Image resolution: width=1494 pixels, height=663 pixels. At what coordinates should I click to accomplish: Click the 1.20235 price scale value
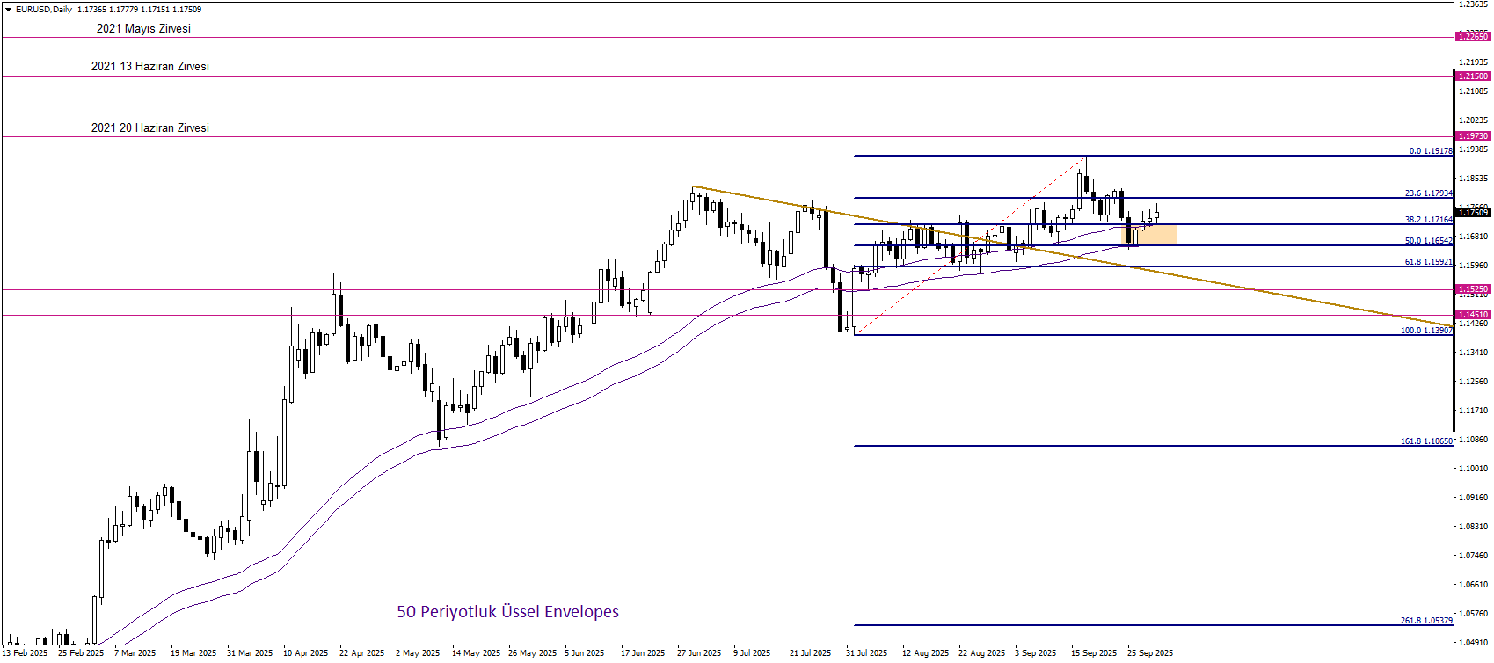tap(1473, 120)
